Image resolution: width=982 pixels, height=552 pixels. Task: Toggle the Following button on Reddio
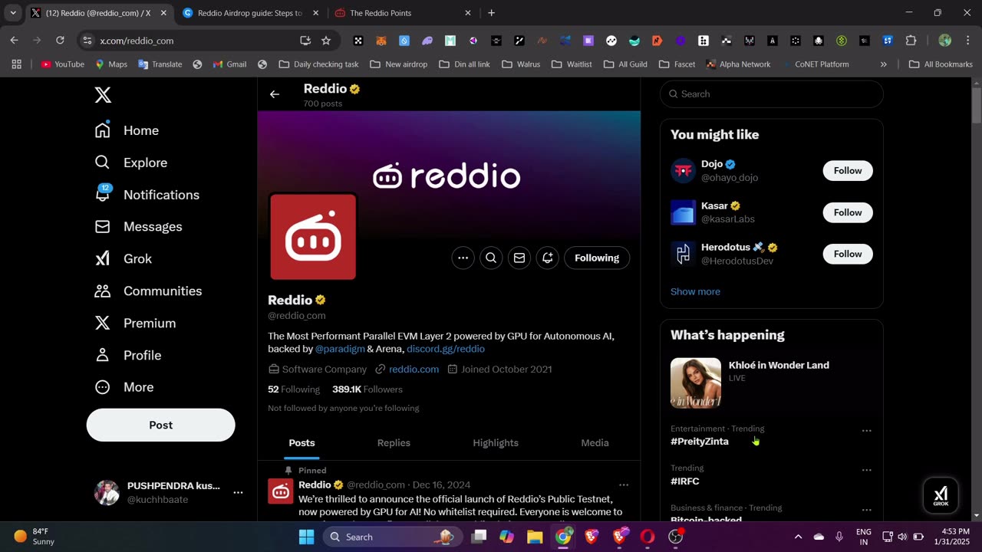(x=597, y=258)
